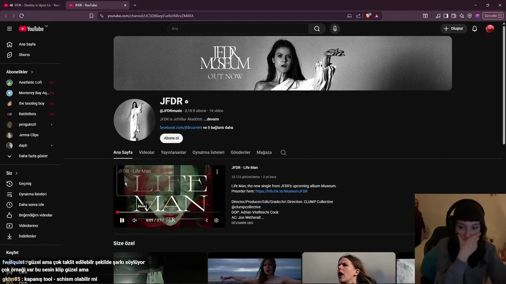Show ve 5 bağlantı daha links

(x=218, y=127)
